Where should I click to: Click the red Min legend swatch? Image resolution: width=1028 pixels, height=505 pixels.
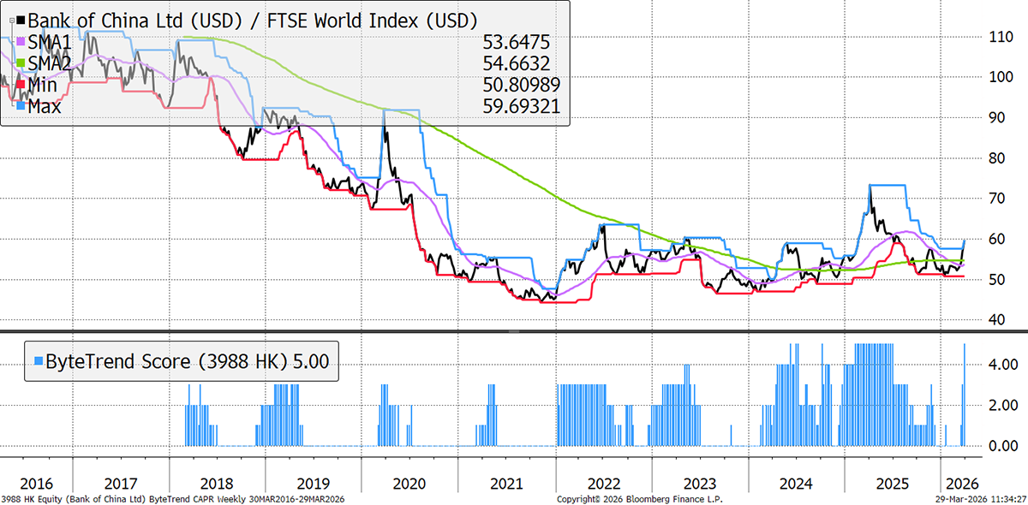[21, 86]
